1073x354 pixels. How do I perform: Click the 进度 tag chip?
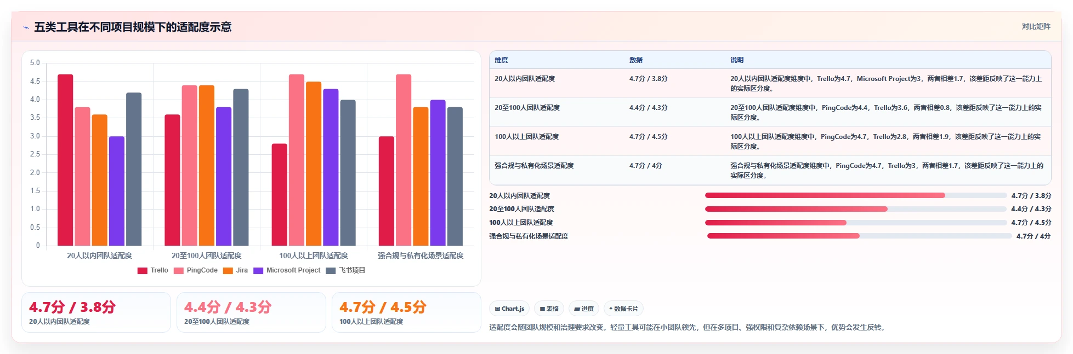584,309
